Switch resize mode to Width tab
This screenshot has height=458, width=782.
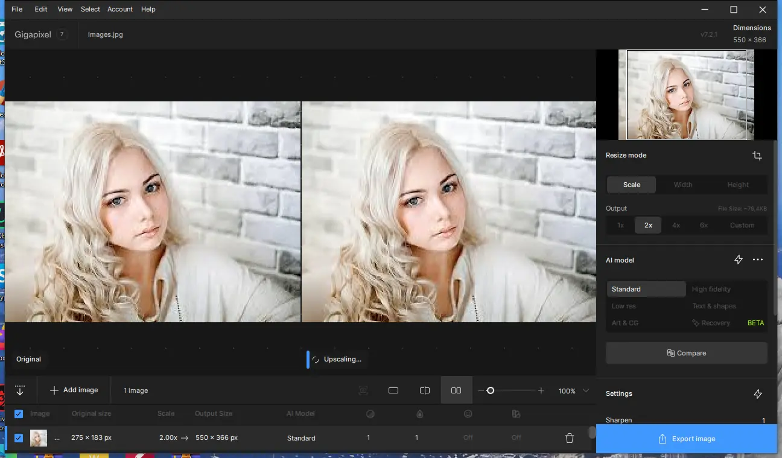click(682, 185)
